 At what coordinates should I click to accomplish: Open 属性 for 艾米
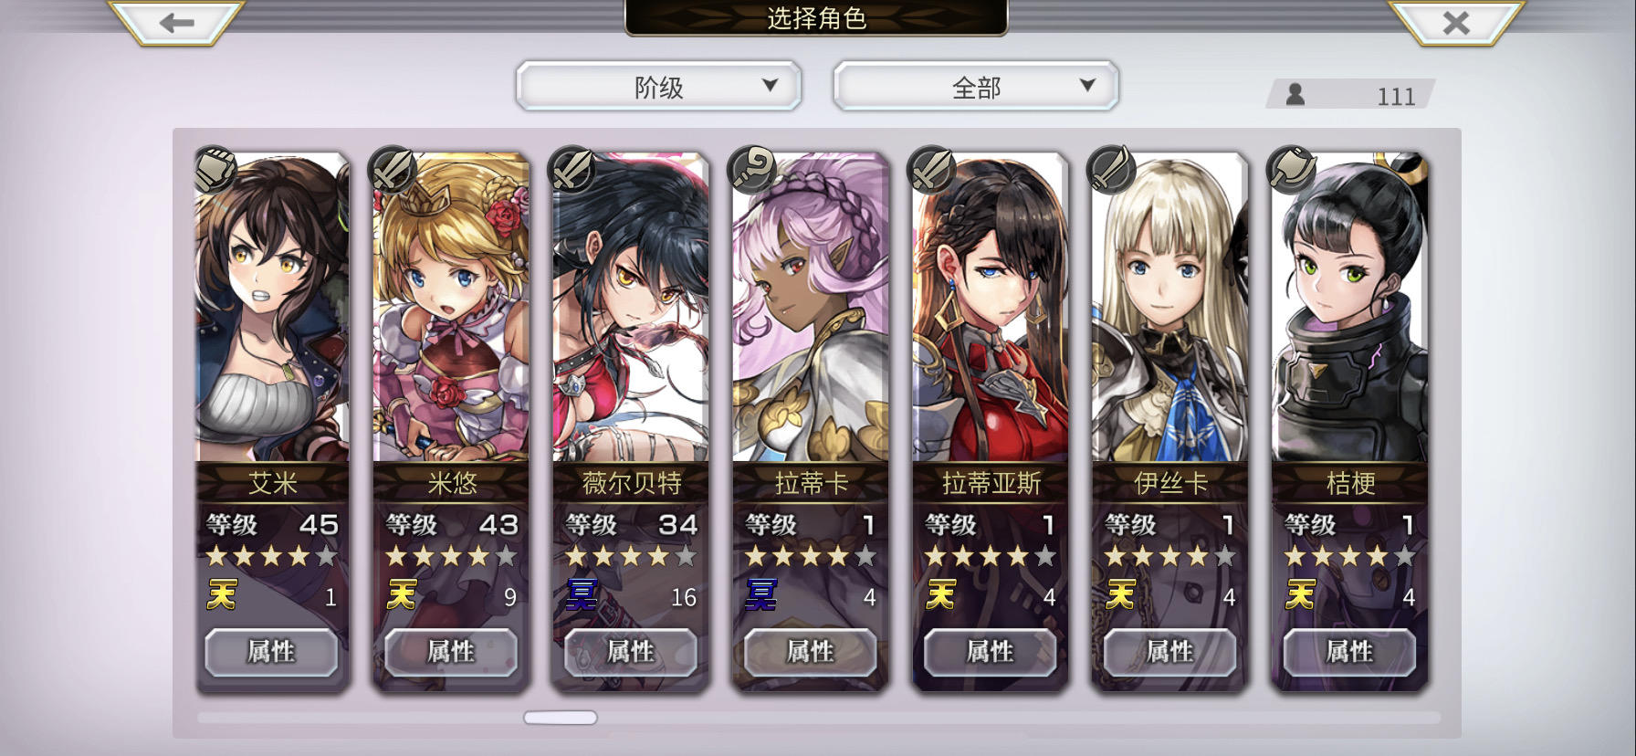(271, 652)
